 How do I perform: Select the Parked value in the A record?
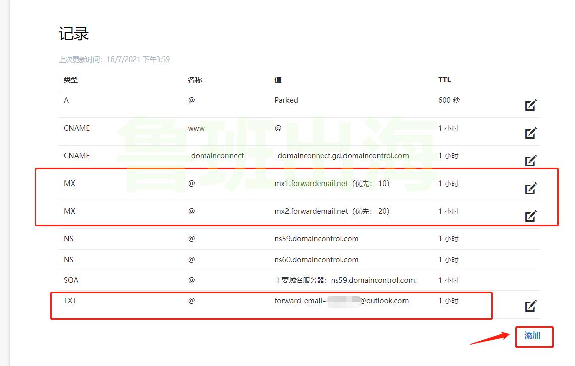(286, 100)
